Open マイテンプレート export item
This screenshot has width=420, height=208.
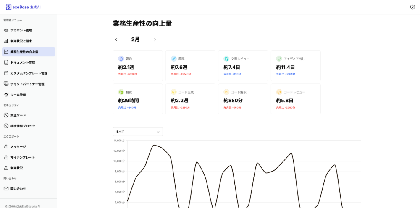click(x=29, y=157)
